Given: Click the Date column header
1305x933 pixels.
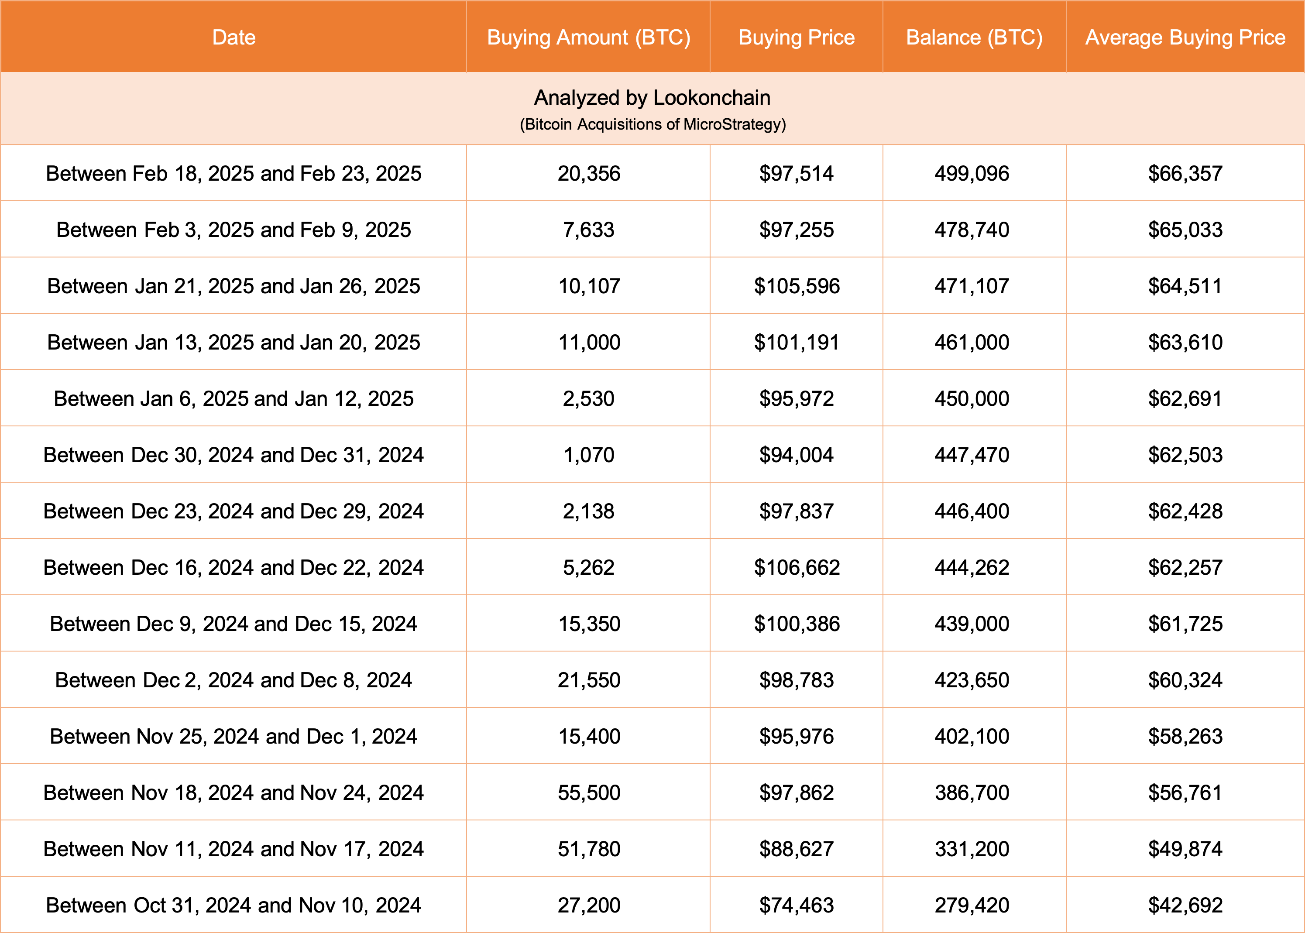Looking at the screenshot, I should coord(234,38).
